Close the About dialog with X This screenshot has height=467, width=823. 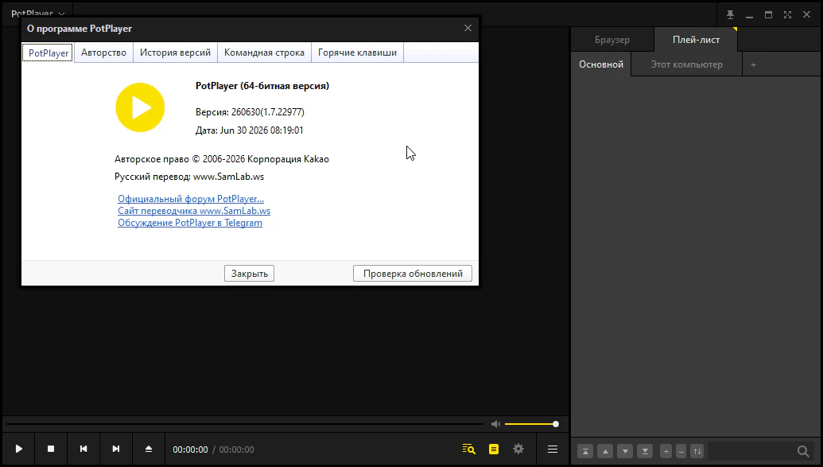pos(468,28)
